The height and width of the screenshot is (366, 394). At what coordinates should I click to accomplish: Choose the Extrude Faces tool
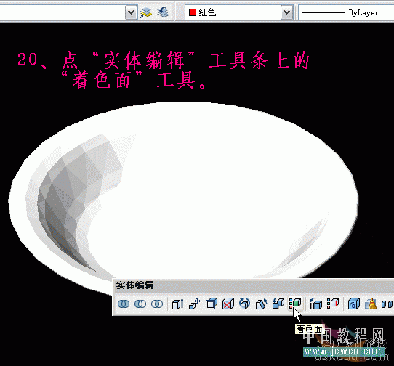[178, 304]
